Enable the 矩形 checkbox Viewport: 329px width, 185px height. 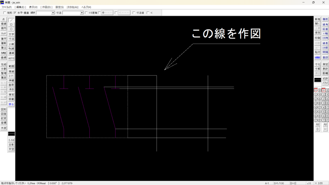[x=4, y=13]
